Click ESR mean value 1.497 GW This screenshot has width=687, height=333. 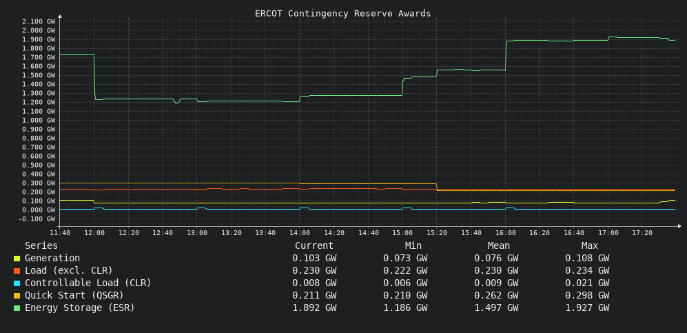[x=496, y=307]
